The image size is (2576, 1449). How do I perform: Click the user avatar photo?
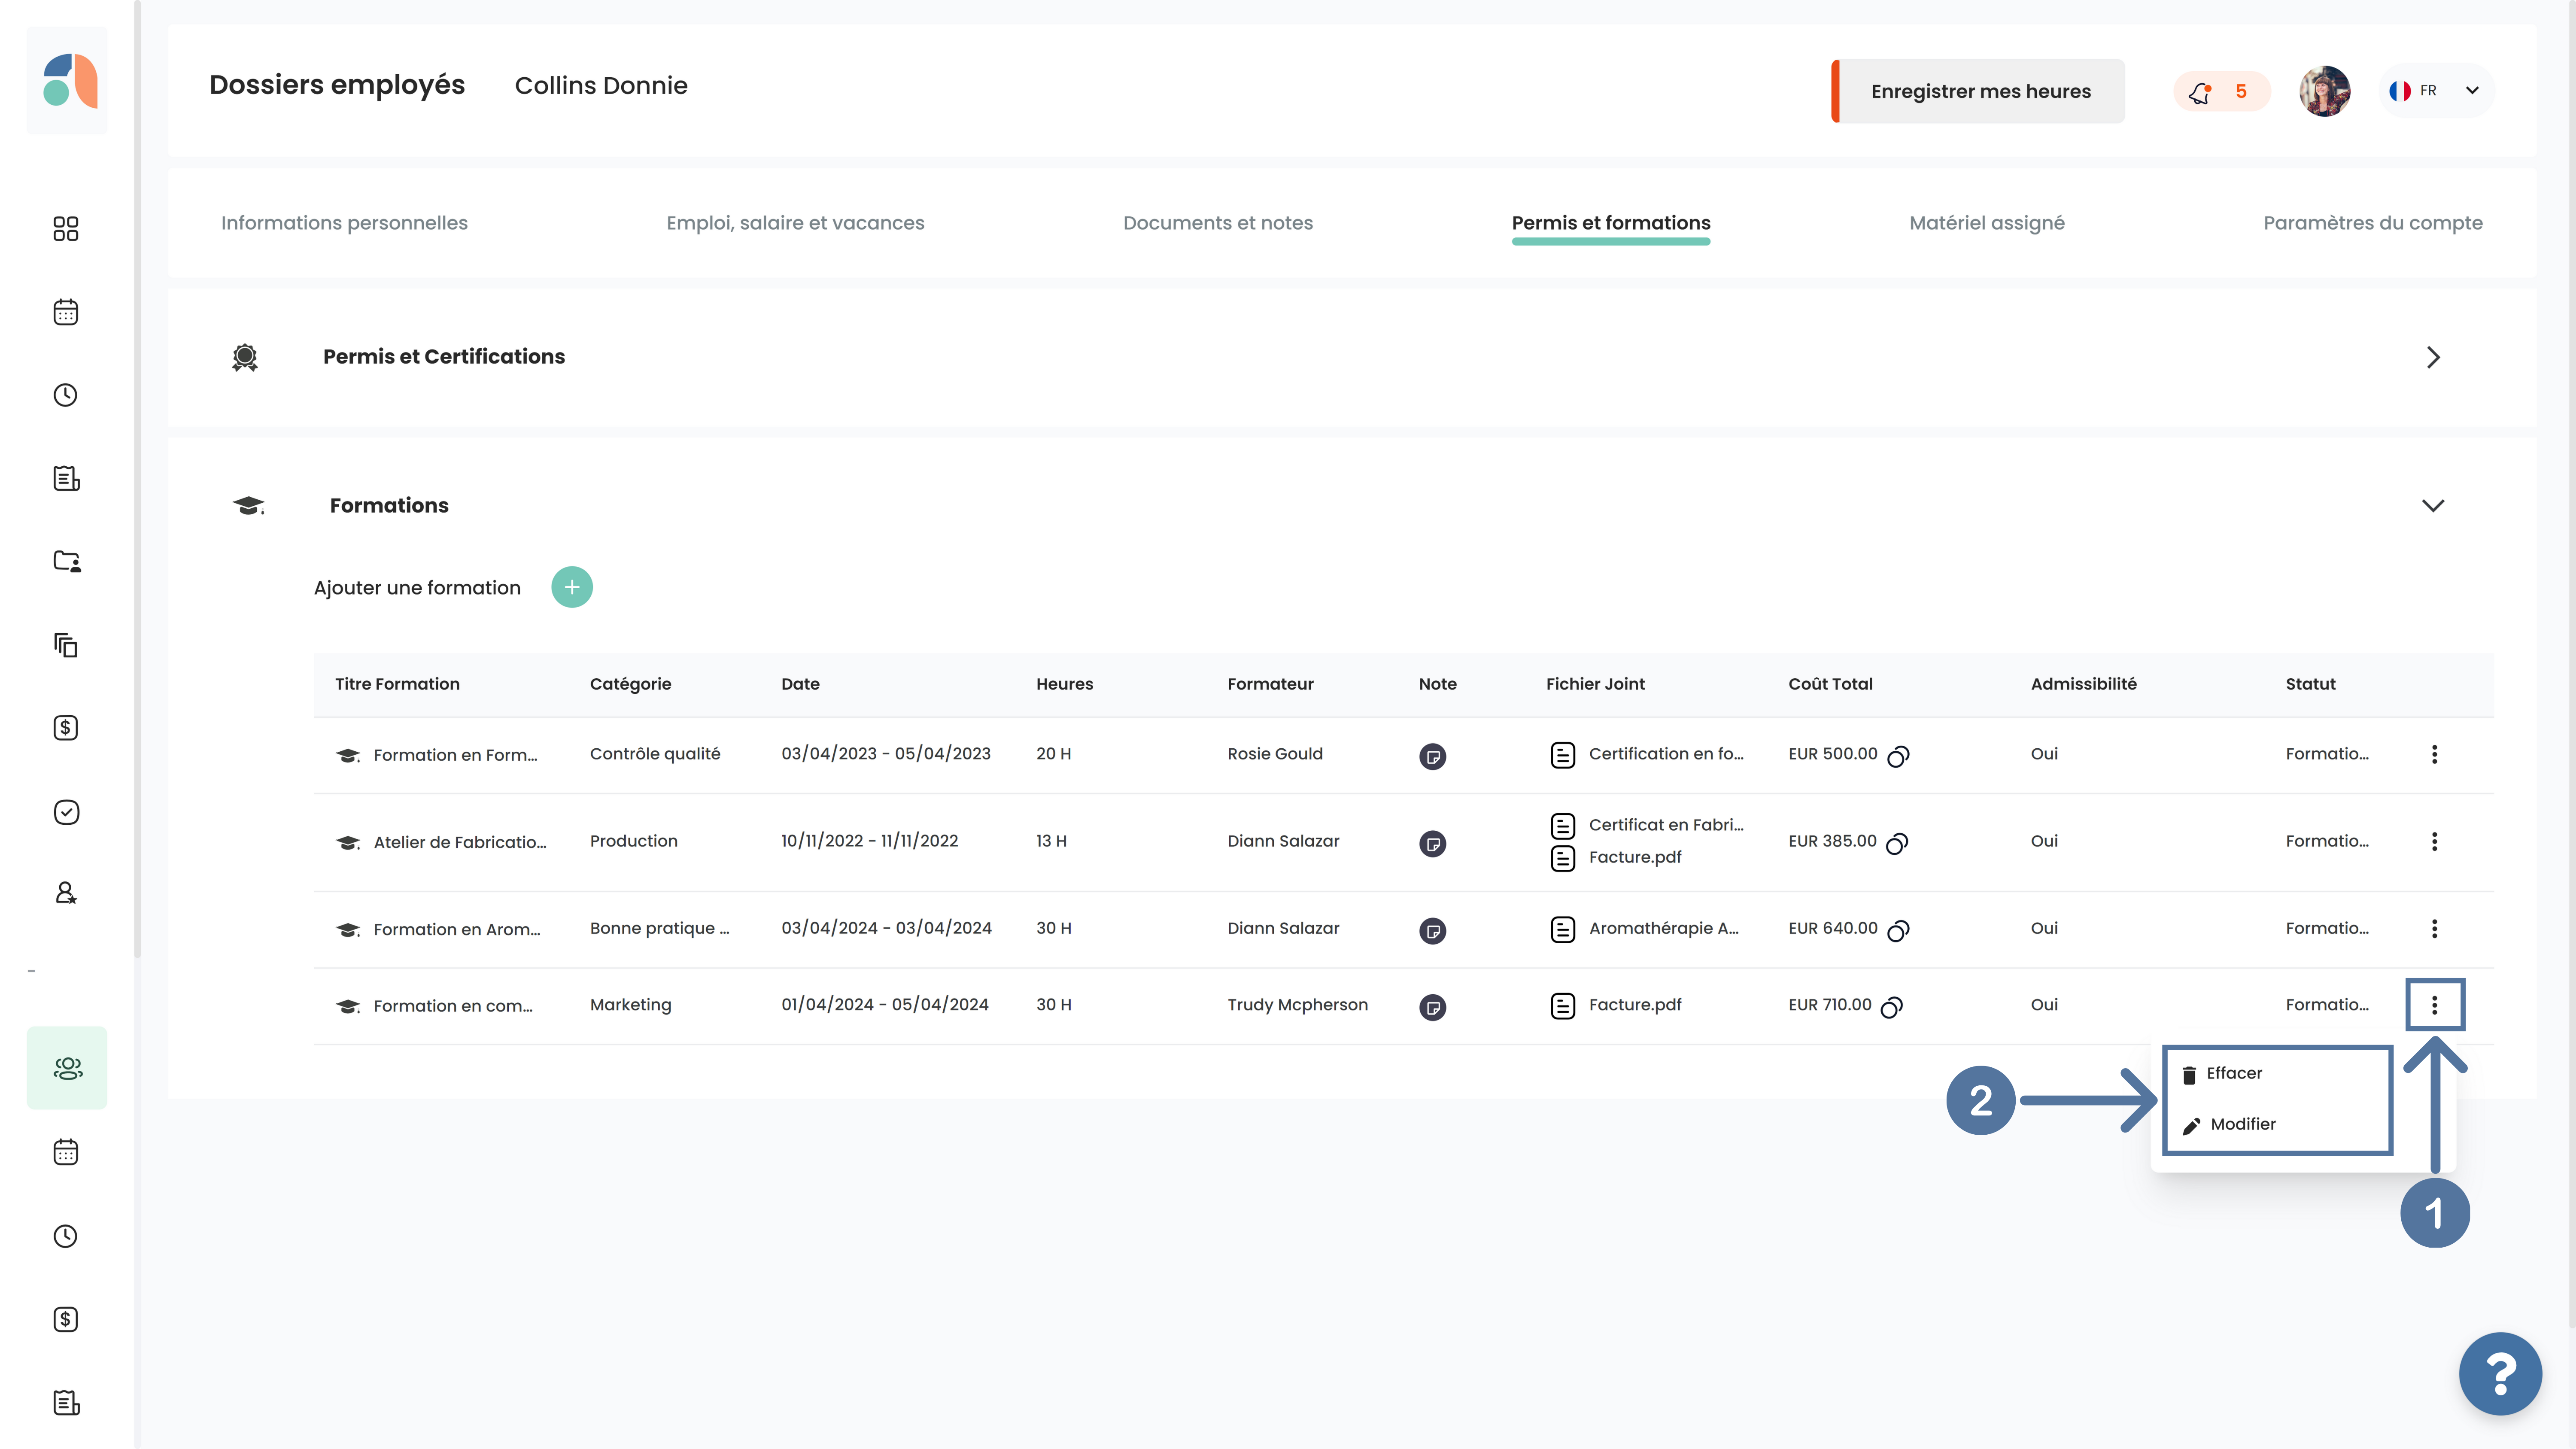[2324, 91]
